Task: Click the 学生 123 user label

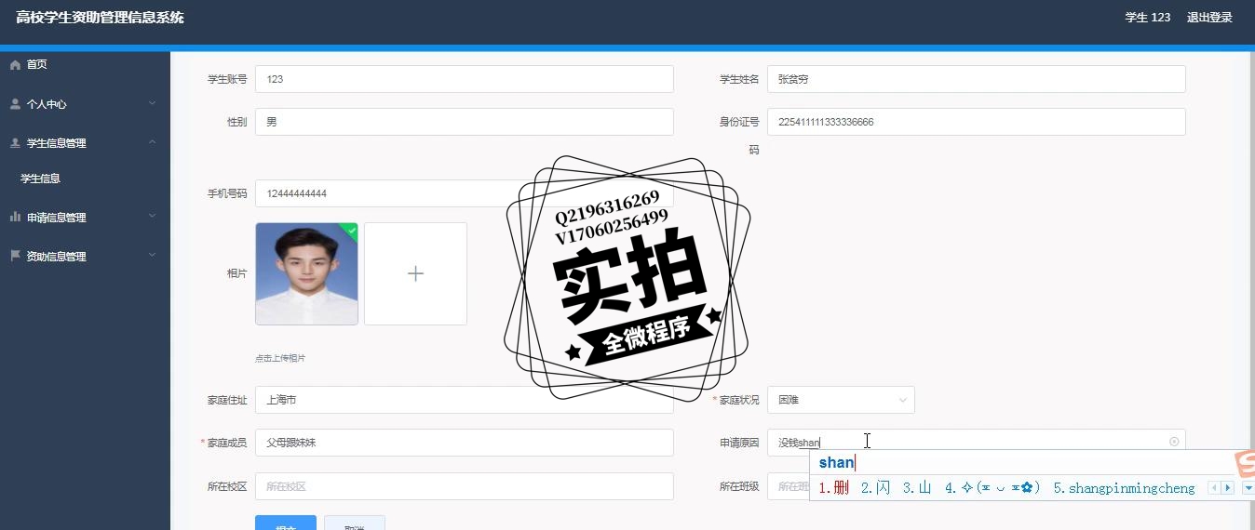Action: click(1147, 18)
